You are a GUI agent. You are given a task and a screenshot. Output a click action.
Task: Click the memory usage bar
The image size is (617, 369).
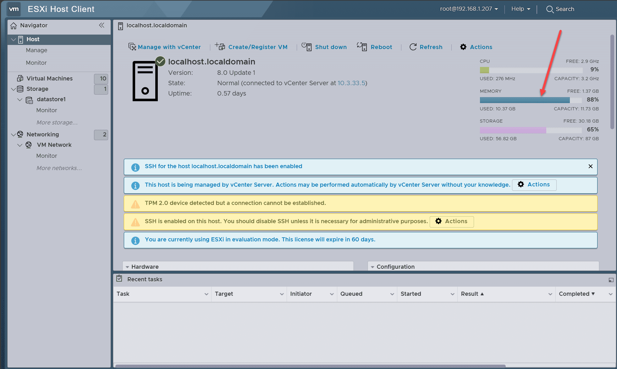point(525,100)
